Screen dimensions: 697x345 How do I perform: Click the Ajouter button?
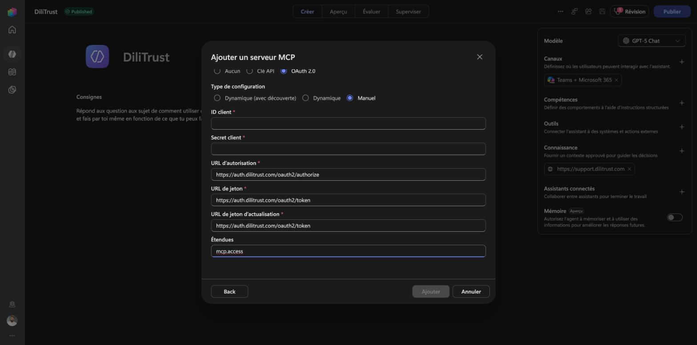[x=431, y=291]
